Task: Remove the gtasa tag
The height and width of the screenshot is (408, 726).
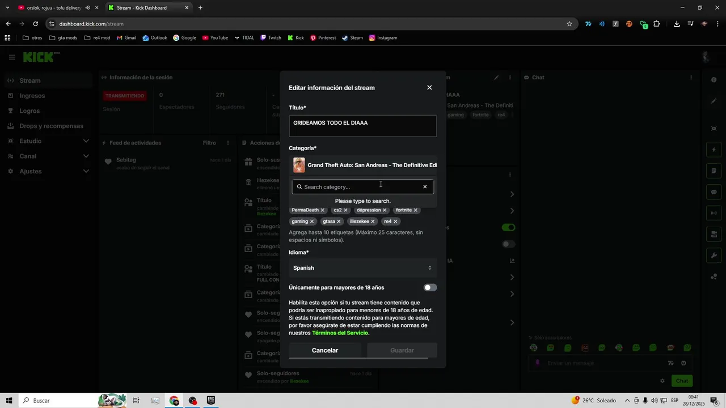Action: pyautogui.click(x=339, y=222)
